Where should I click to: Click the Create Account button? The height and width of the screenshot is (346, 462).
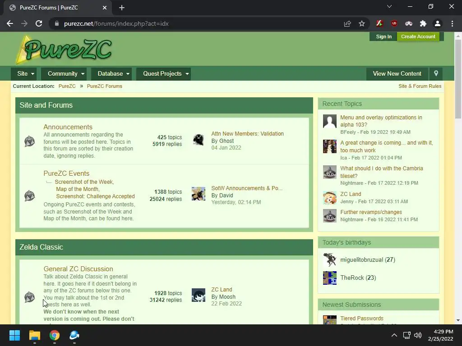[418, 36]
